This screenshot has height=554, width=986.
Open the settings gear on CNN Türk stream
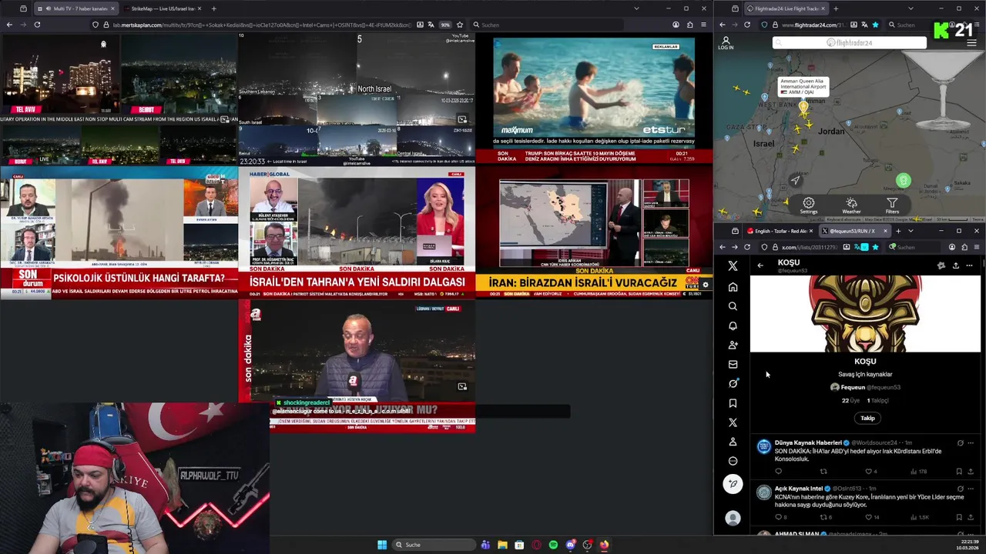coord(705,285)
